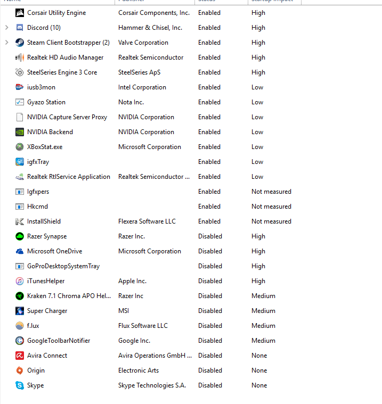Expand the Discord (10) group
This screenshot has height=404, width=382.
(7, 28)
